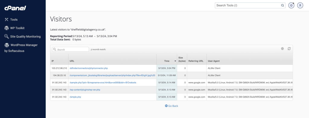The image size is (309, 118).
Task: Sort by the User Agent column header
Action: [250, 59]
